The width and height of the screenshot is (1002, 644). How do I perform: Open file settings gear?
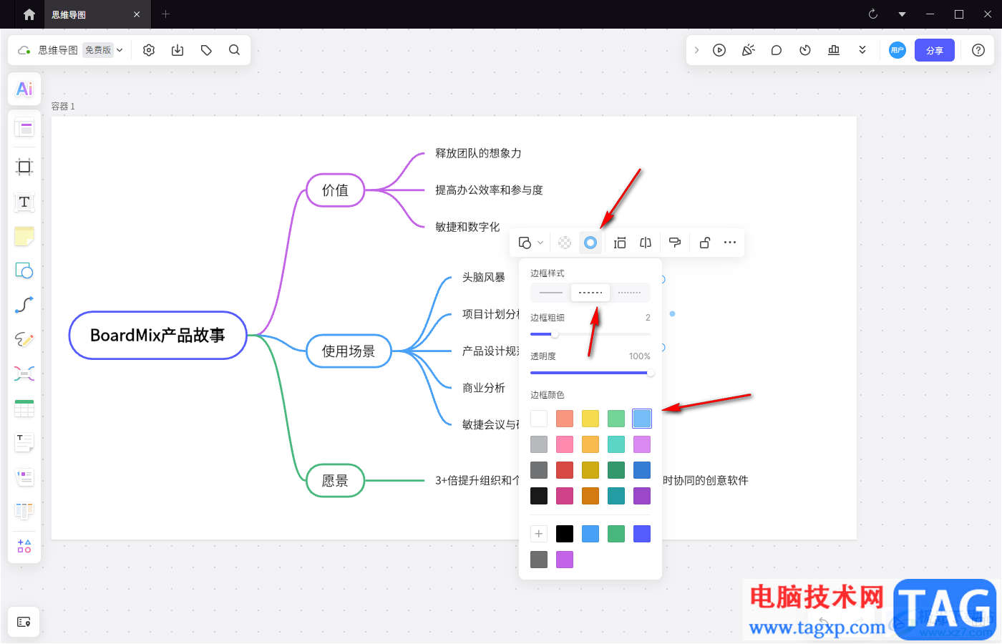149,50
